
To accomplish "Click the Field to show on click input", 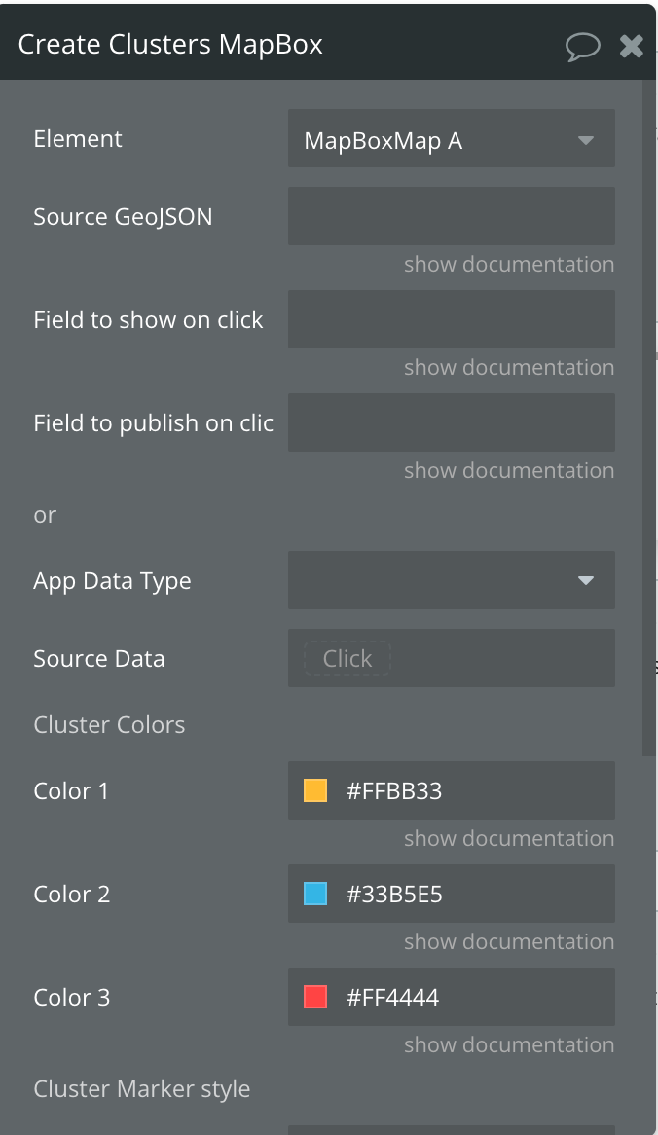I will pyautogui.click(x=451, y=319).
